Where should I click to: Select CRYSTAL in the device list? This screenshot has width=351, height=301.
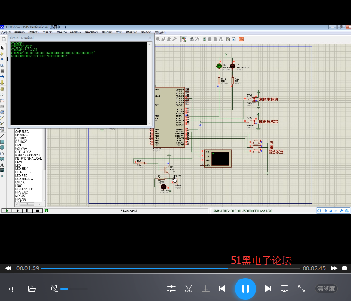22,135
